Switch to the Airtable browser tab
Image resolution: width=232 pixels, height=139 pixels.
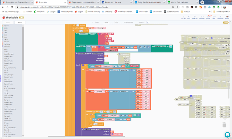point(183,2)
